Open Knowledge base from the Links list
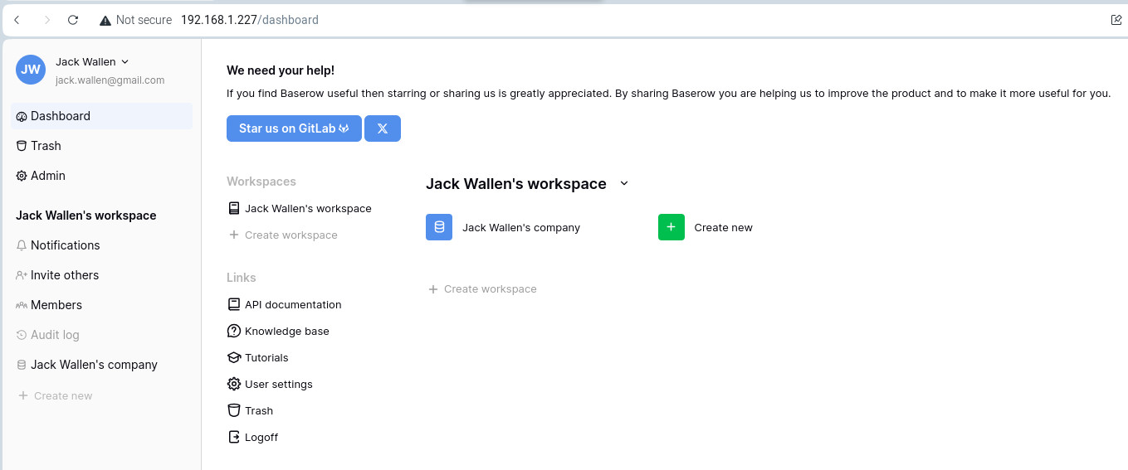 [x=286, y=331]
